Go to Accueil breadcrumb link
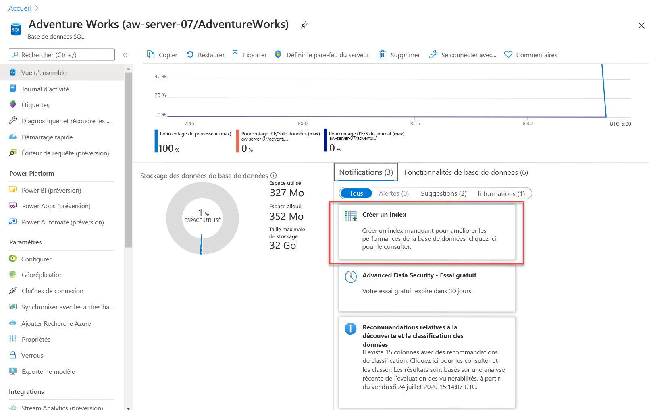Image resolution: width=649 pixels, height=410 pixels. pyautogui.click(x=20, y=8)
